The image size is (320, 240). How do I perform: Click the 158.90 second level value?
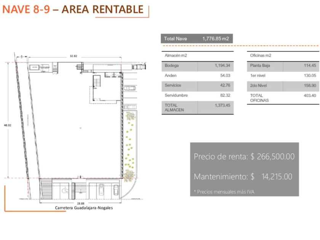[x=310, y=85]
